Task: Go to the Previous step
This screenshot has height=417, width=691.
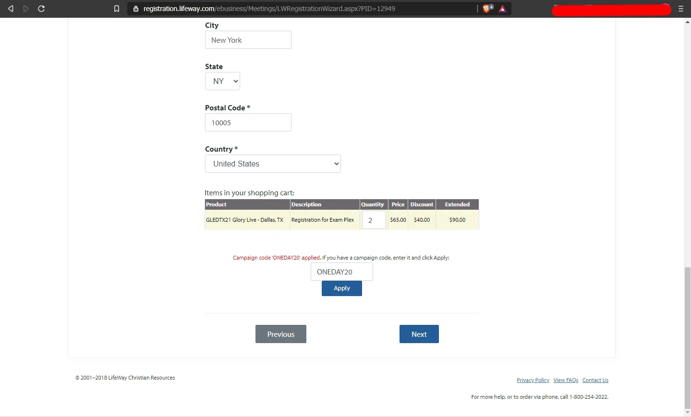Action: [x=281, y=334]
